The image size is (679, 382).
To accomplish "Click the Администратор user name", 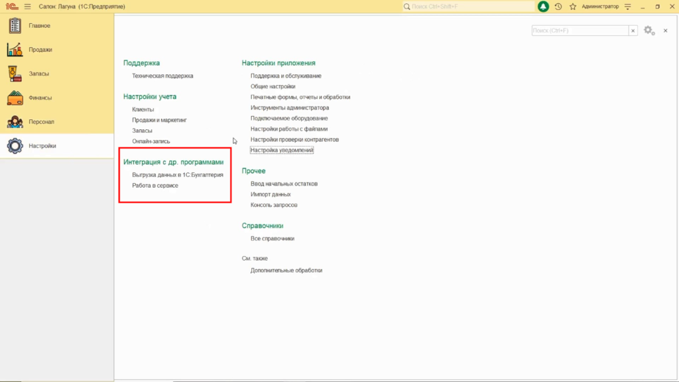I will tap(600, 7).
